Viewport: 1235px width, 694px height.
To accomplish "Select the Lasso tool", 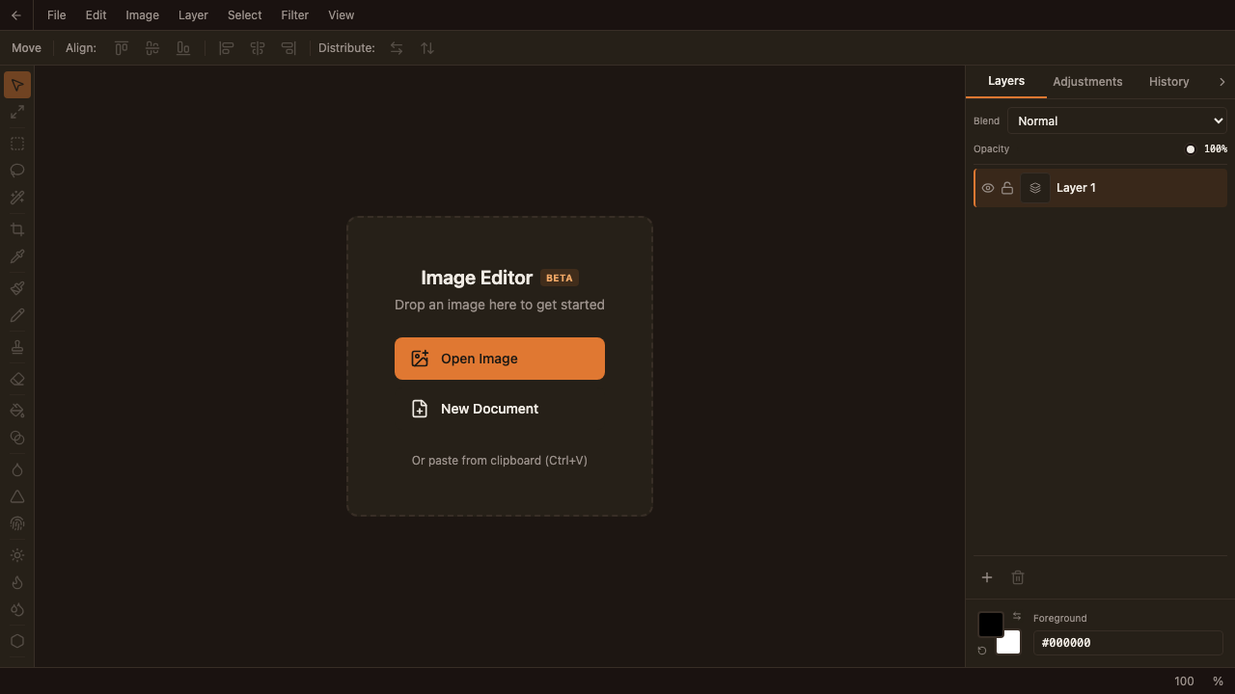I will click(x=17, y=171).
